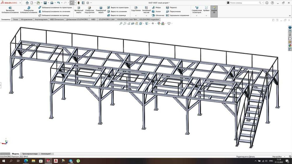Viewport: 292px width, 164px height.
Task: Click the Save icon in the top toolbar
Action: 45,3
